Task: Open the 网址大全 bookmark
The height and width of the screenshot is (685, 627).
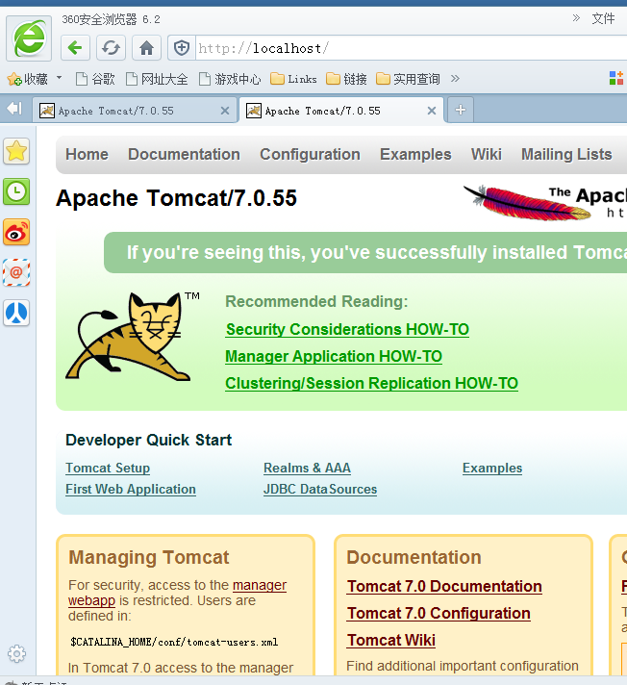Action: click(x=157, y=79)
